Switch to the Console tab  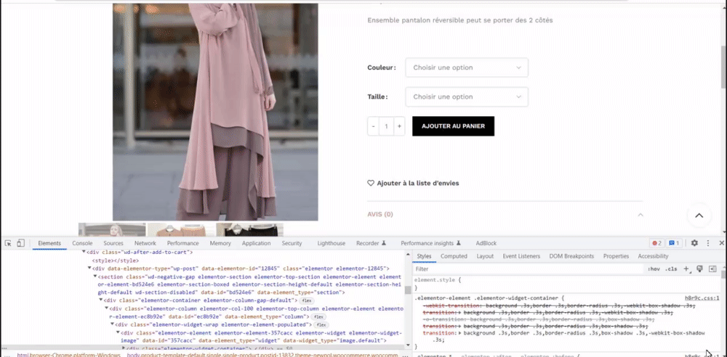82,243
